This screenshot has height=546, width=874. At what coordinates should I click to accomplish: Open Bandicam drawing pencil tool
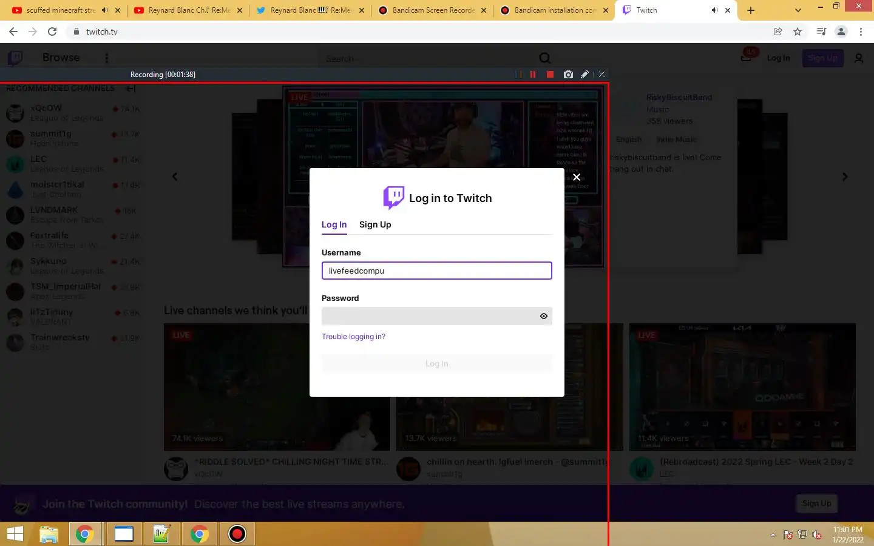584,74
